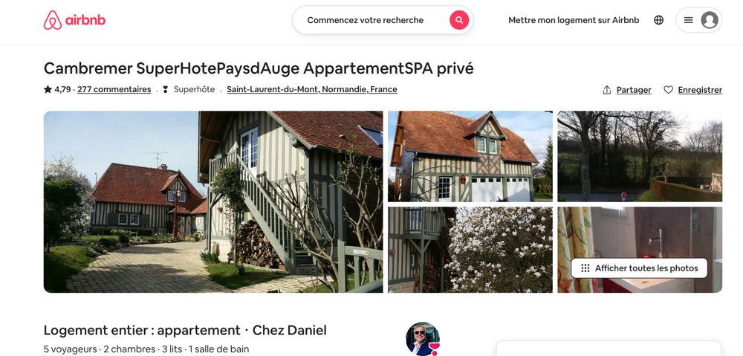Open the magnolia blossoms photo thumbnail
Screen dimensions: 743x356
click(x=470, y=250)
